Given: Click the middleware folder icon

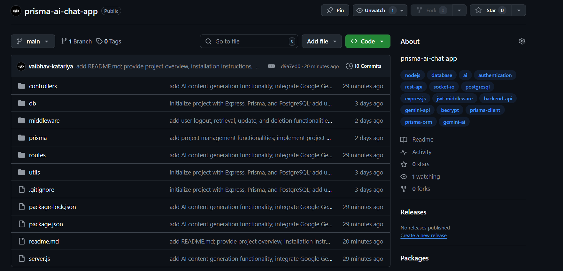Looking at the screenshot, I should (x=21, y=120).
